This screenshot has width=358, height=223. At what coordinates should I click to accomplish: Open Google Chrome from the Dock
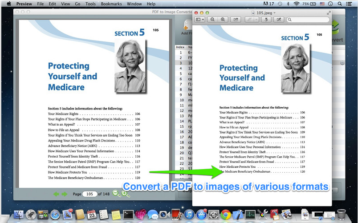[x=226, y=215]
